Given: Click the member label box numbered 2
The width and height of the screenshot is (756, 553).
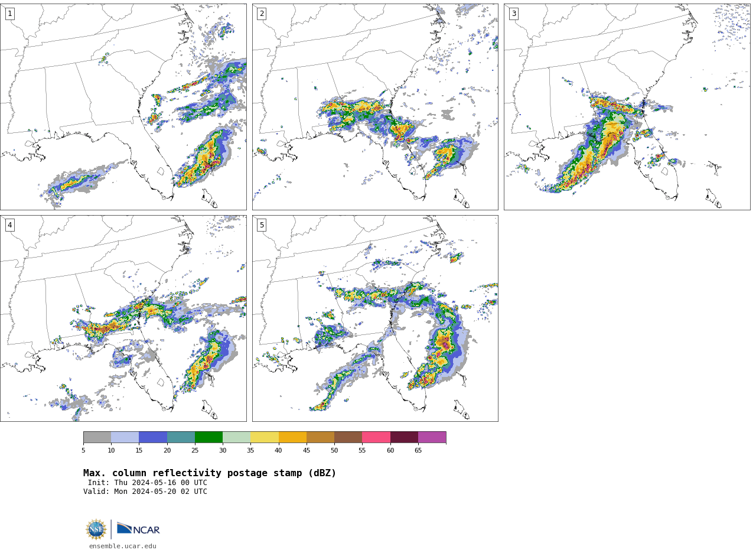Looking at the screenshot, I should [x=262, y=14].
